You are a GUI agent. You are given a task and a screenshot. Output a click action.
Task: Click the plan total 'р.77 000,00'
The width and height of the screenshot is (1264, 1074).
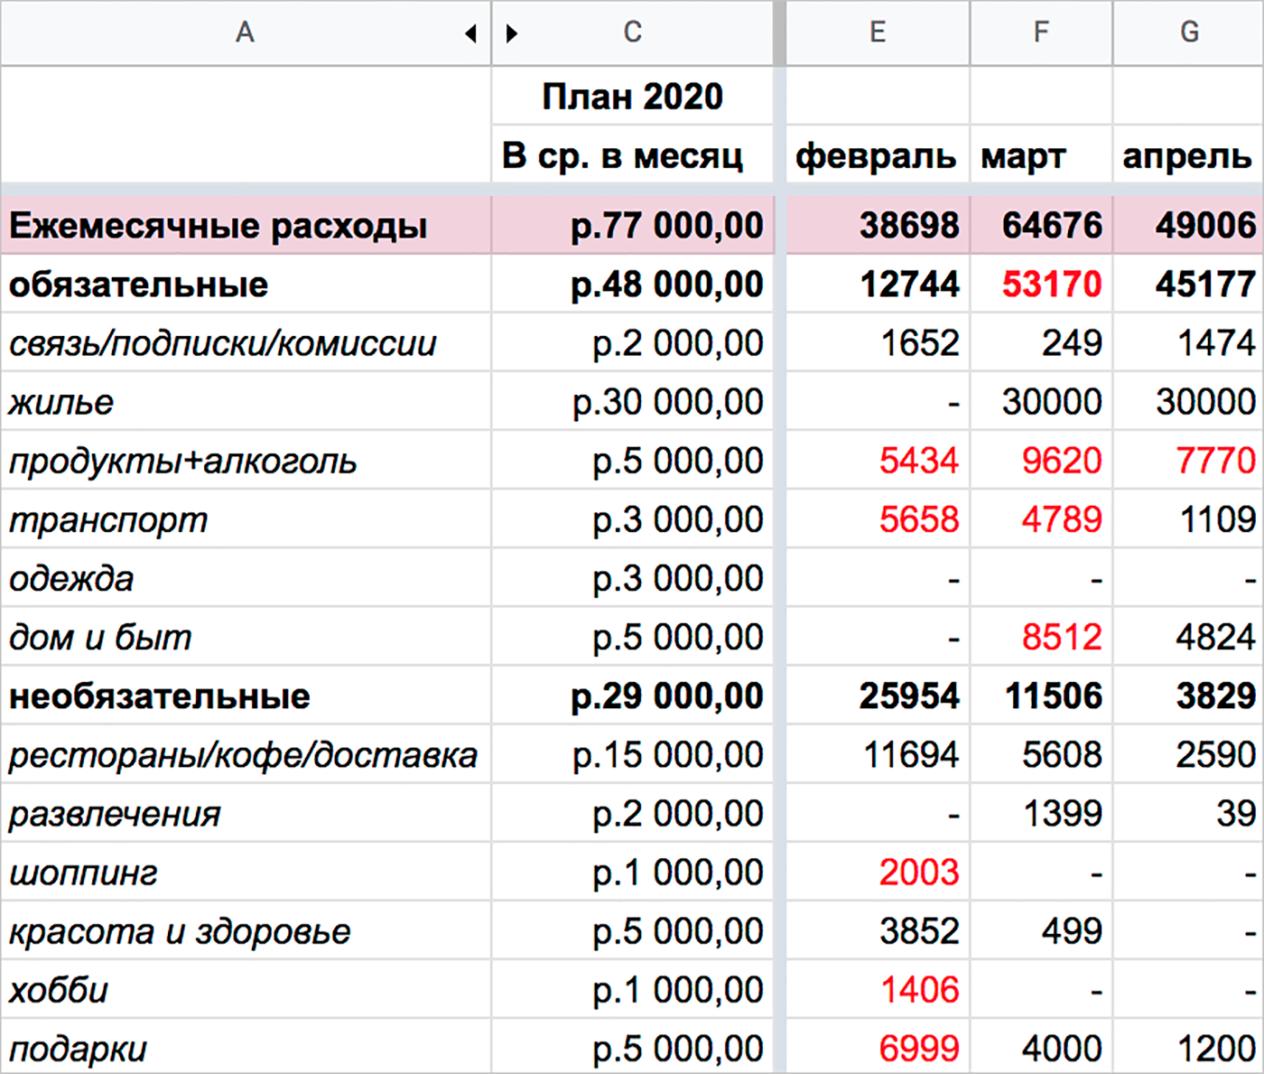[x=667, y=225]
